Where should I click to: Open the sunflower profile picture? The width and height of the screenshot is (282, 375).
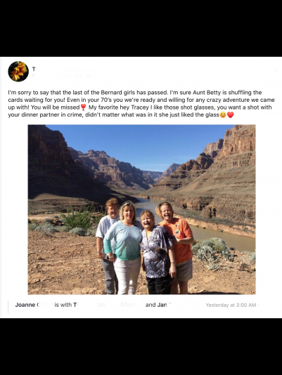coord(18,71)
